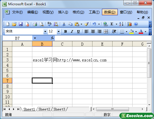Click the Excel workbook icon in menu bar

click(7, 12)
